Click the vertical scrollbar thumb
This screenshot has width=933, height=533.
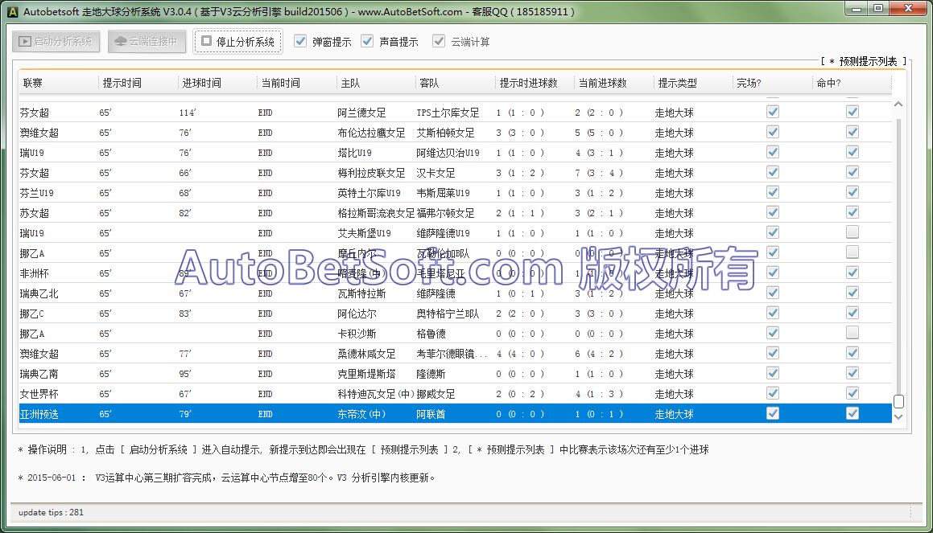(x=899, y=401)
